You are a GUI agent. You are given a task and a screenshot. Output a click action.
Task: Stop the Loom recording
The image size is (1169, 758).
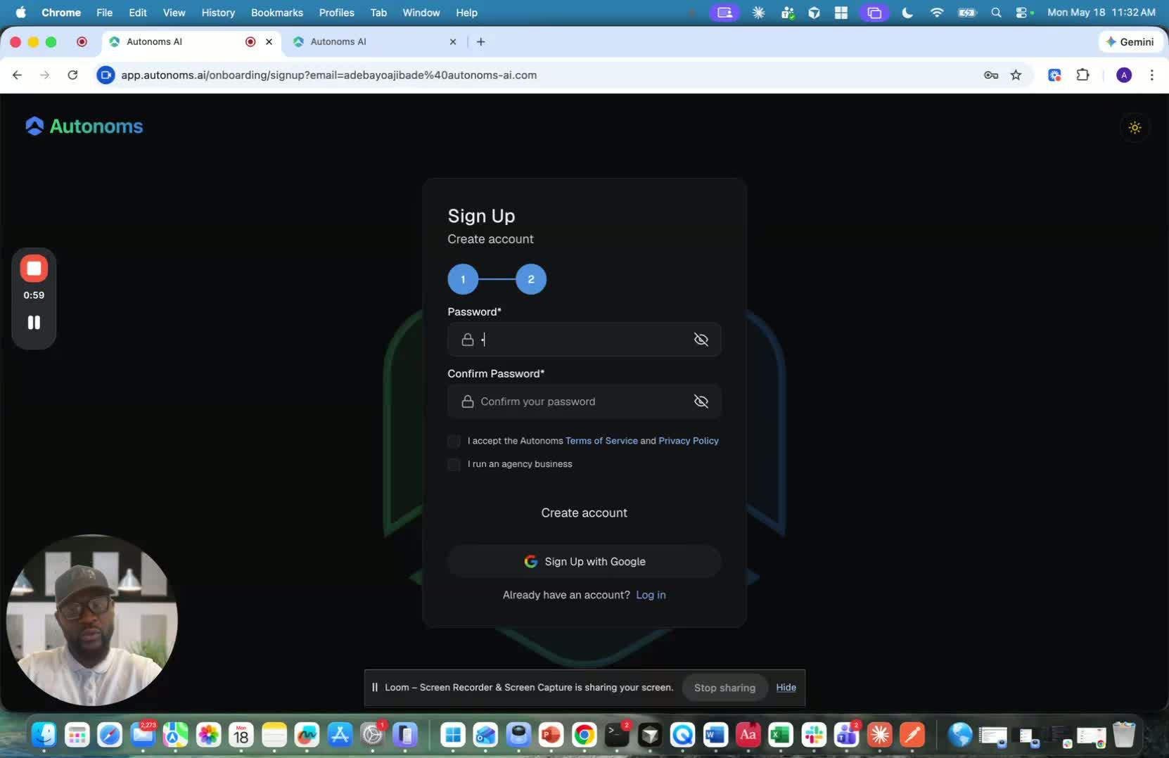(x=34, y=269)
